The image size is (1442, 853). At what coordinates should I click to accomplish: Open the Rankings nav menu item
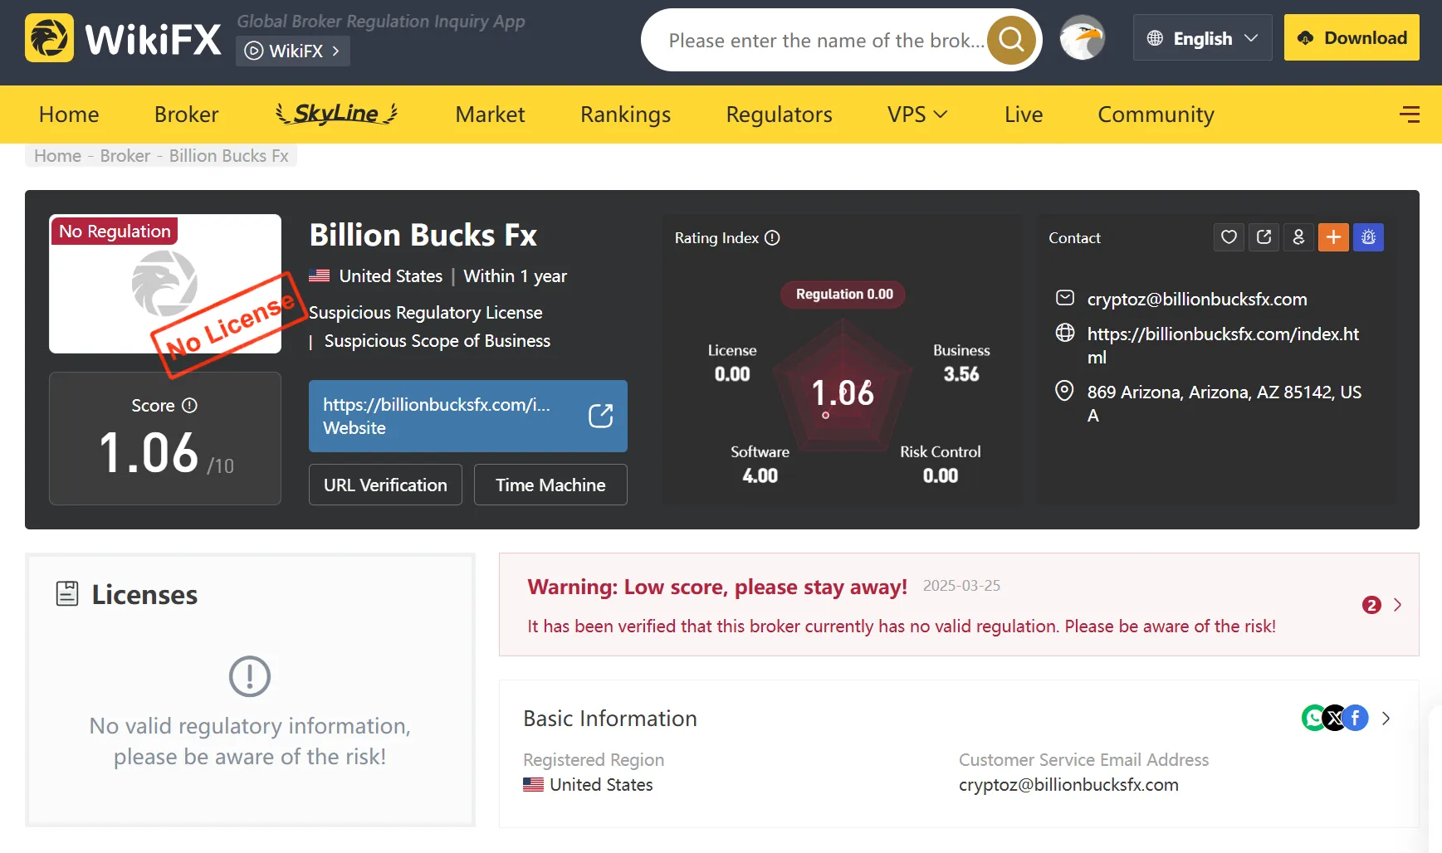pyautogui.click(x=625, y=115)
